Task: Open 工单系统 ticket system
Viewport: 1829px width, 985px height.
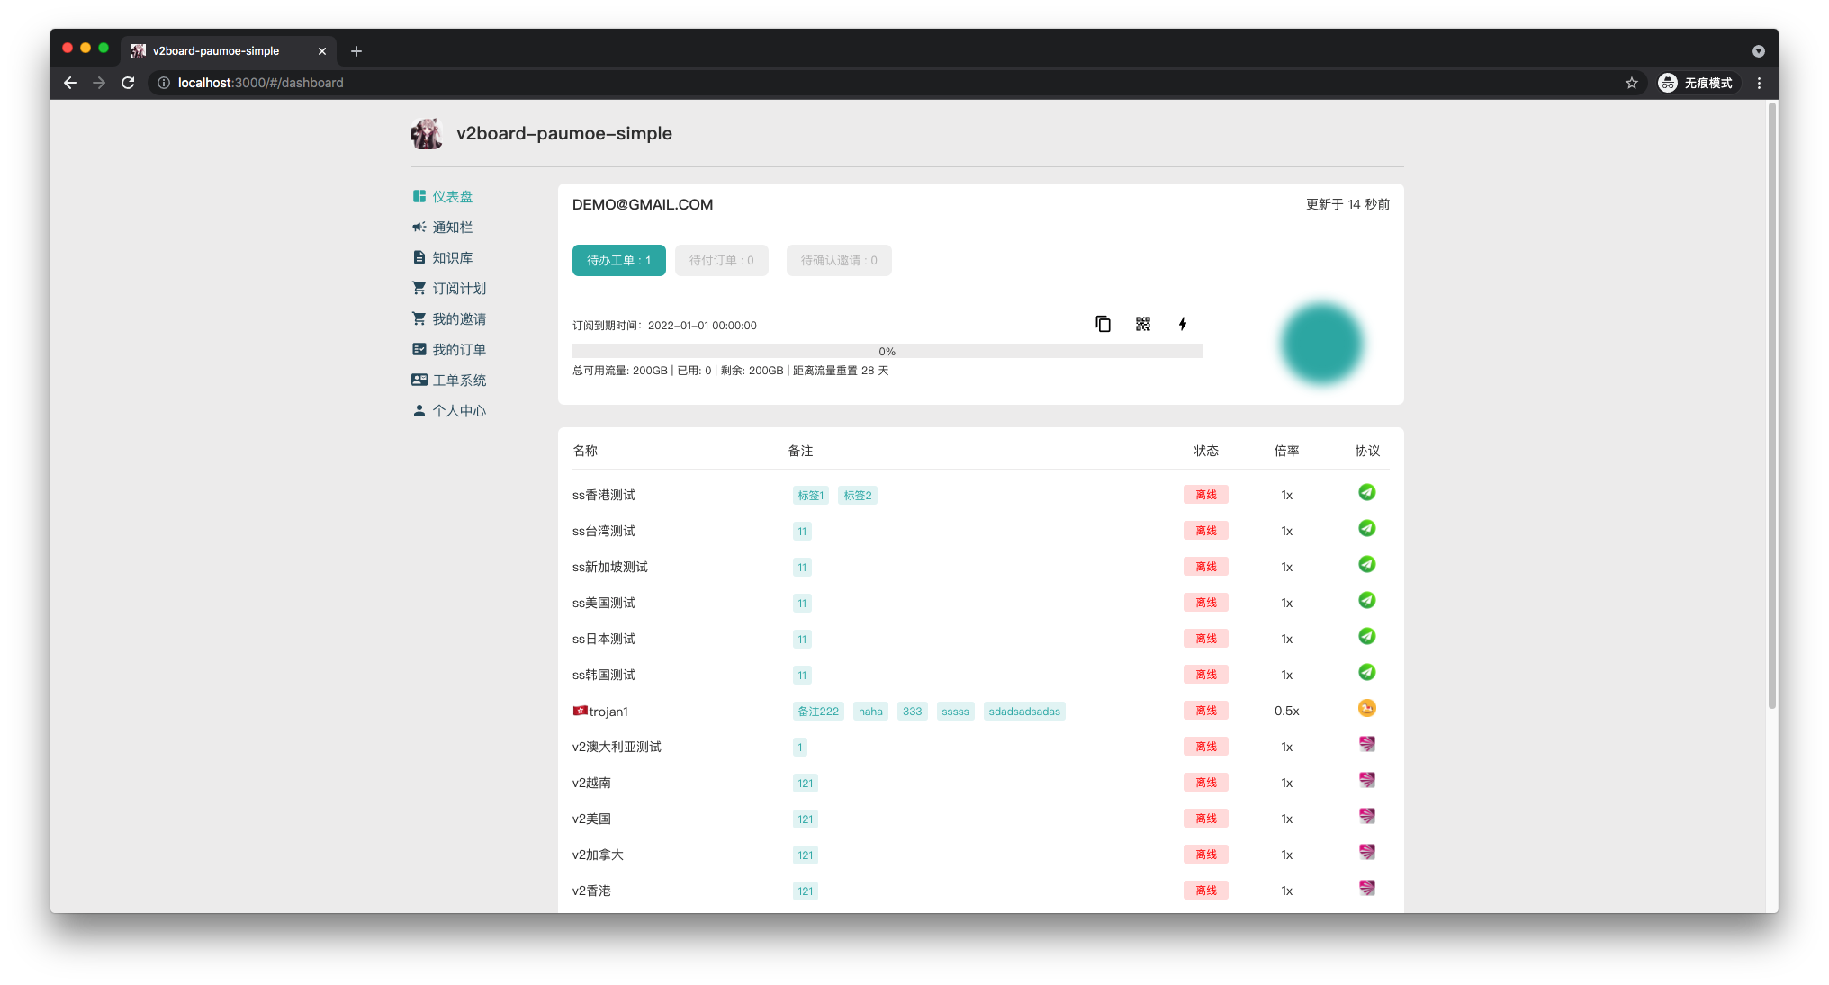Action: [x=459, y=380]
